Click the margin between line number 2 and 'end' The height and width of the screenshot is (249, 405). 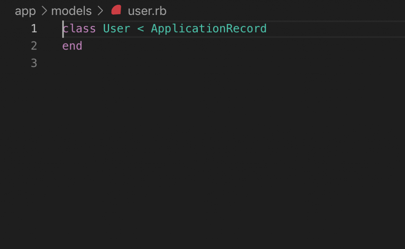coord(49,46)
